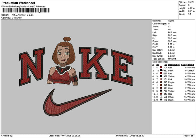
Task: Select the Min Stitch value 0.2 mm
Action: (x=171, y=53)
